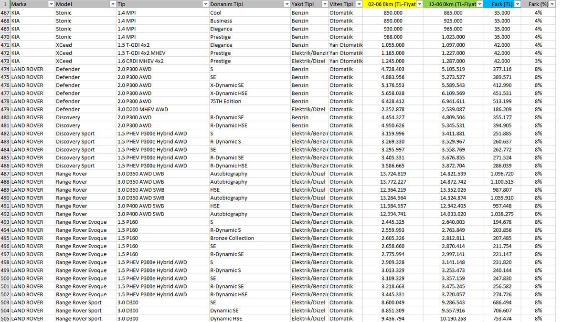The height and width of the screenshot is (322, 573).
Task: Open the Fark (TL) filter dropdown
Action: 517,4
